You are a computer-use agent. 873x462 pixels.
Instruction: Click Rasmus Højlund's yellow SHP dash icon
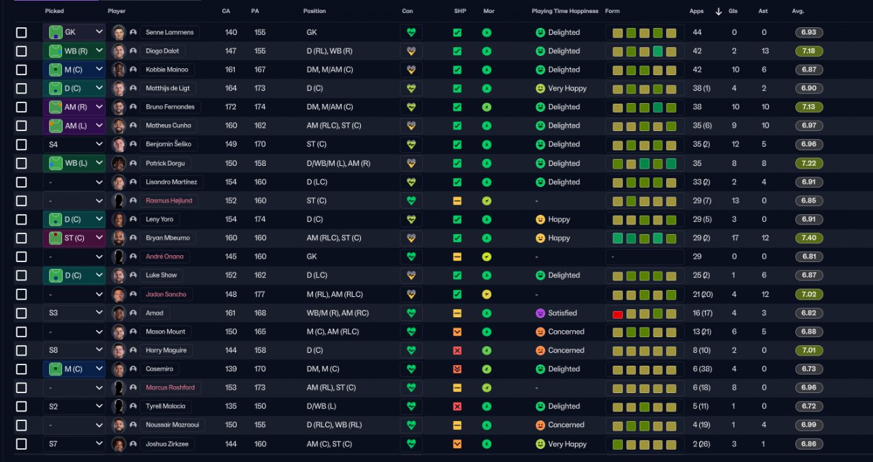(457, 201)
